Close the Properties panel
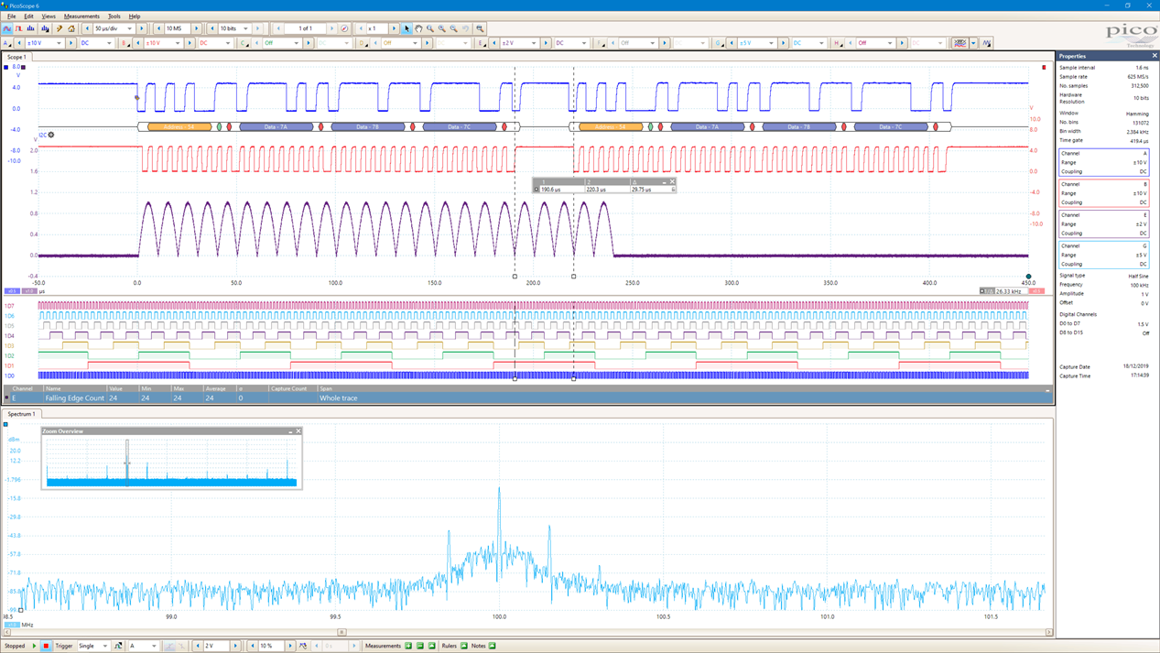The height and width of the screenshot is (653, 1160). (x=1154, y=56)
